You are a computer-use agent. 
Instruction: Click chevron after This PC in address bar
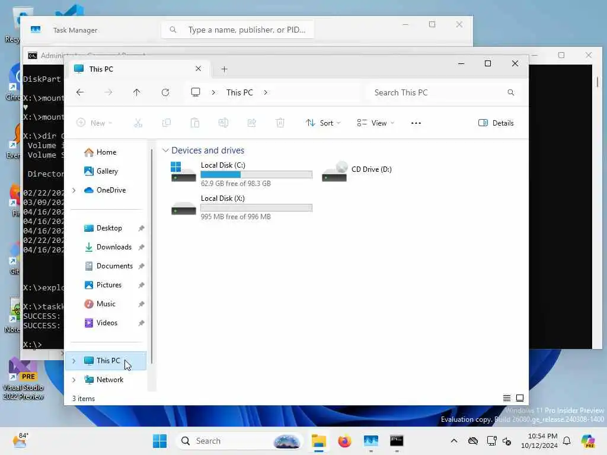[266, 92]
